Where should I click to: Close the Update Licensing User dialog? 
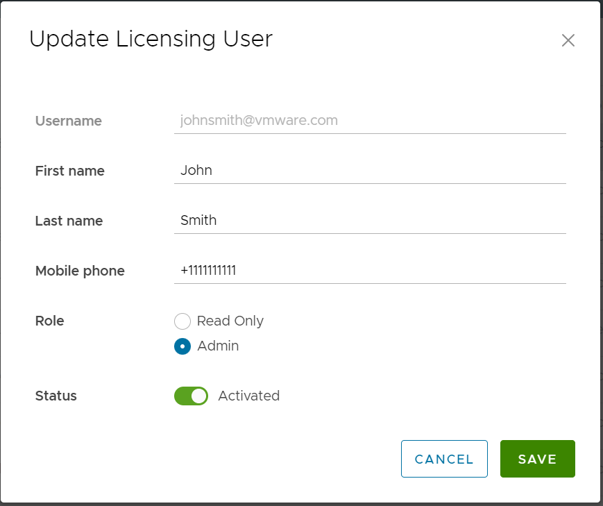pyautogui.click(x=568, y=40)
